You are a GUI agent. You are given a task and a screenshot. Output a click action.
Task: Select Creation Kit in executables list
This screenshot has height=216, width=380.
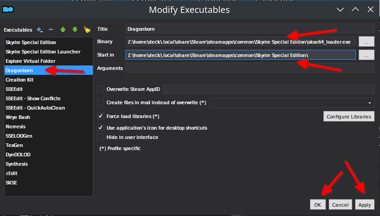tap(20, 80)
